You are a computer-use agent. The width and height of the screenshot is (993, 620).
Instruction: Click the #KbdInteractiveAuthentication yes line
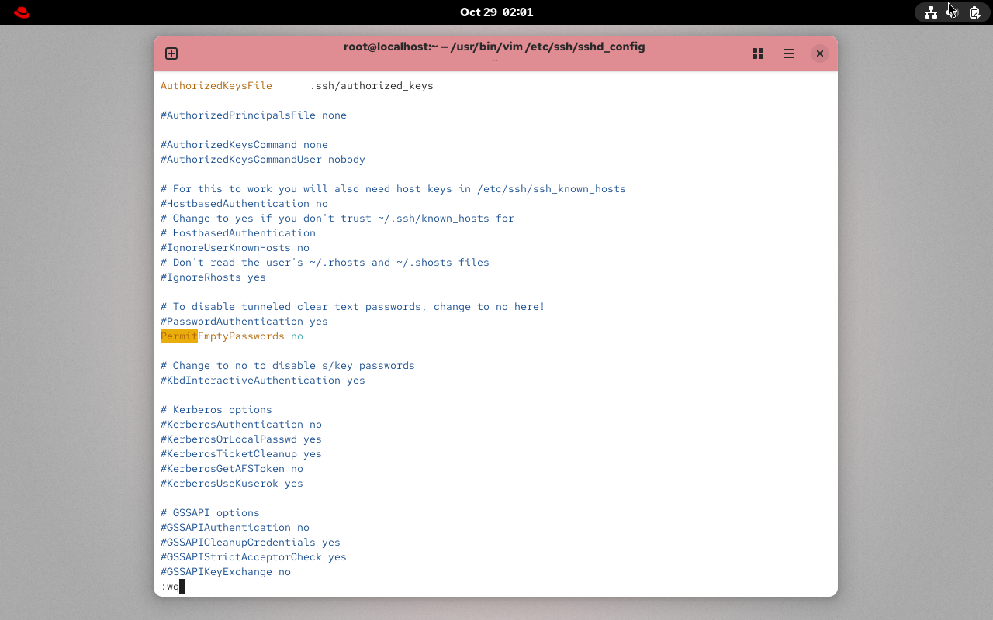262,380
